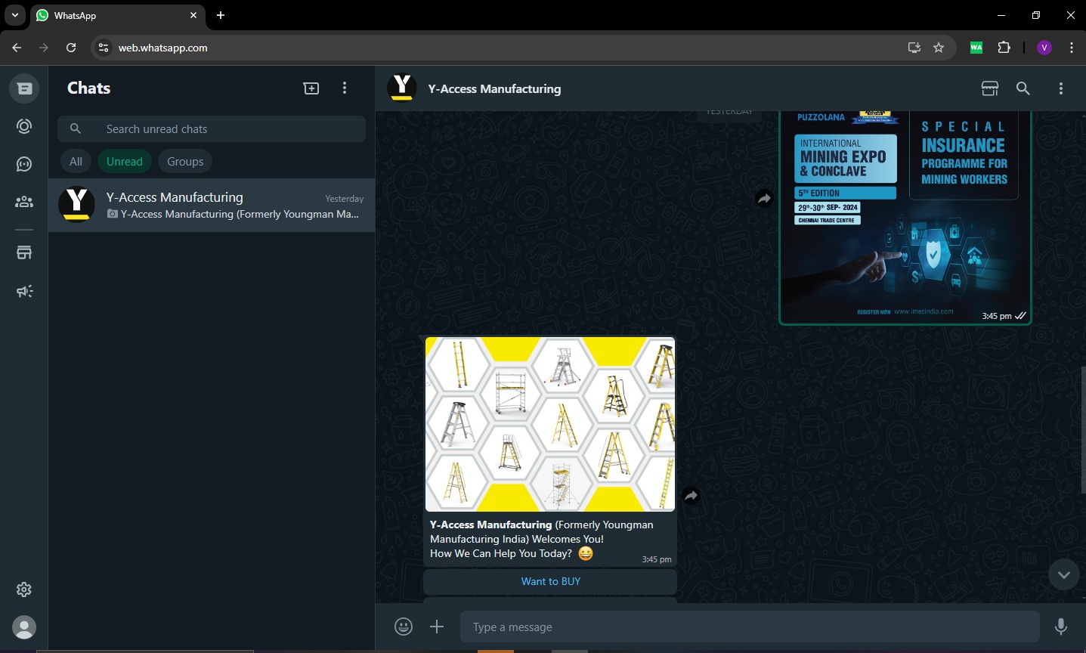Click the Type a message field
1086x653 pixels.
coord(750,627)
